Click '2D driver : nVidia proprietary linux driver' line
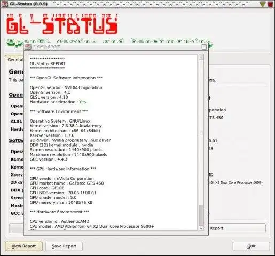This screenshot has width=275, height=256. (x=70, y=140)
